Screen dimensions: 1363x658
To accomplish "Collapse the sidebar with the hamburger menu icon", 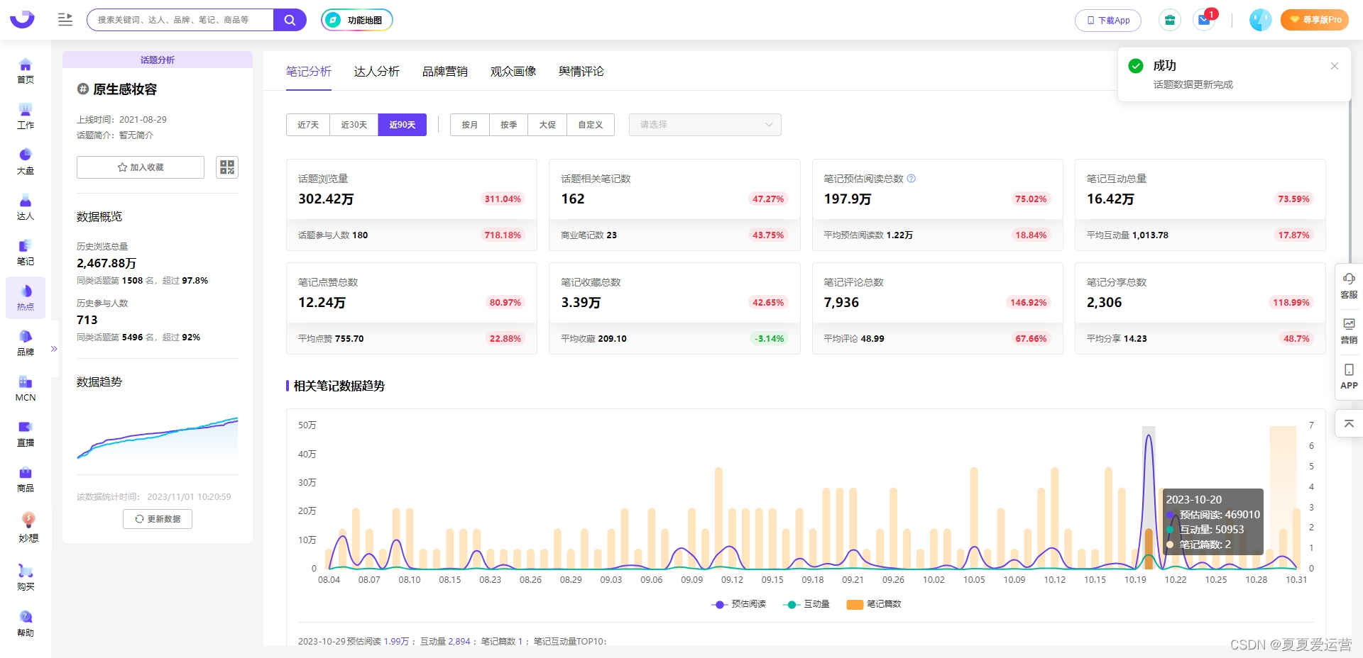I will 65,20.
